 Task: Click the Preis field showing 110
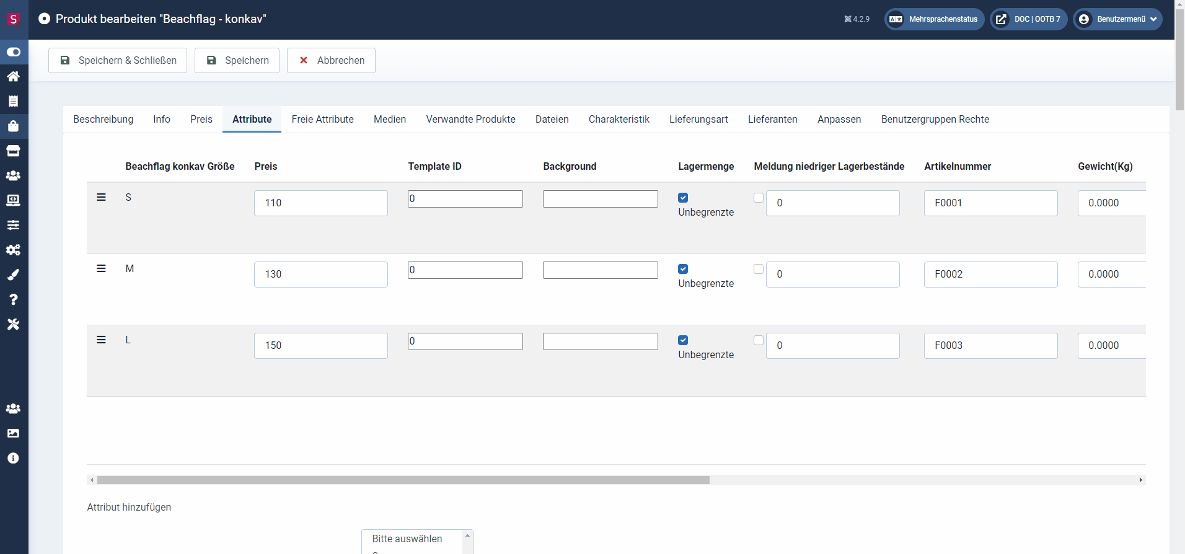321,203
